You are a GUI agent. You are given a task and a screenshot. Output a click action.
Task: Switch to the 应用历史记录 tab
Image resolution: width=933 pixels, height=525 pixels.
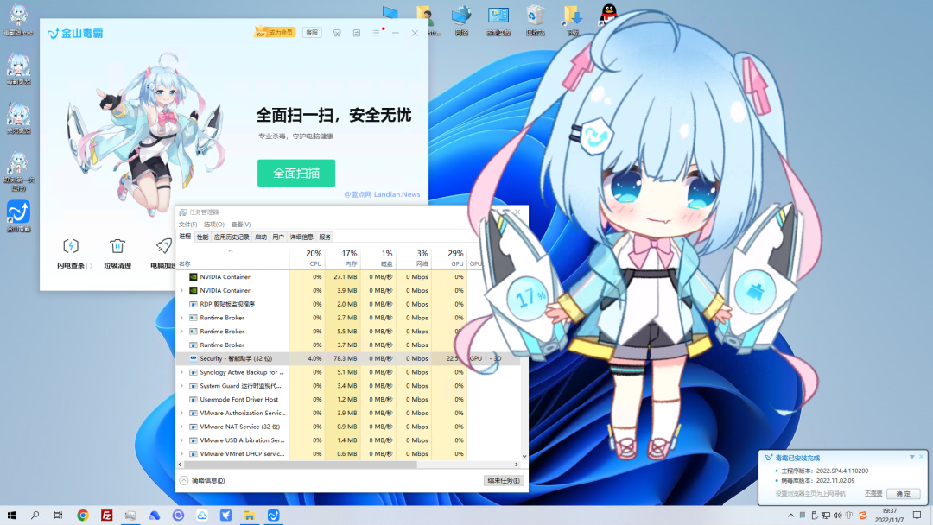pos(232,237)
